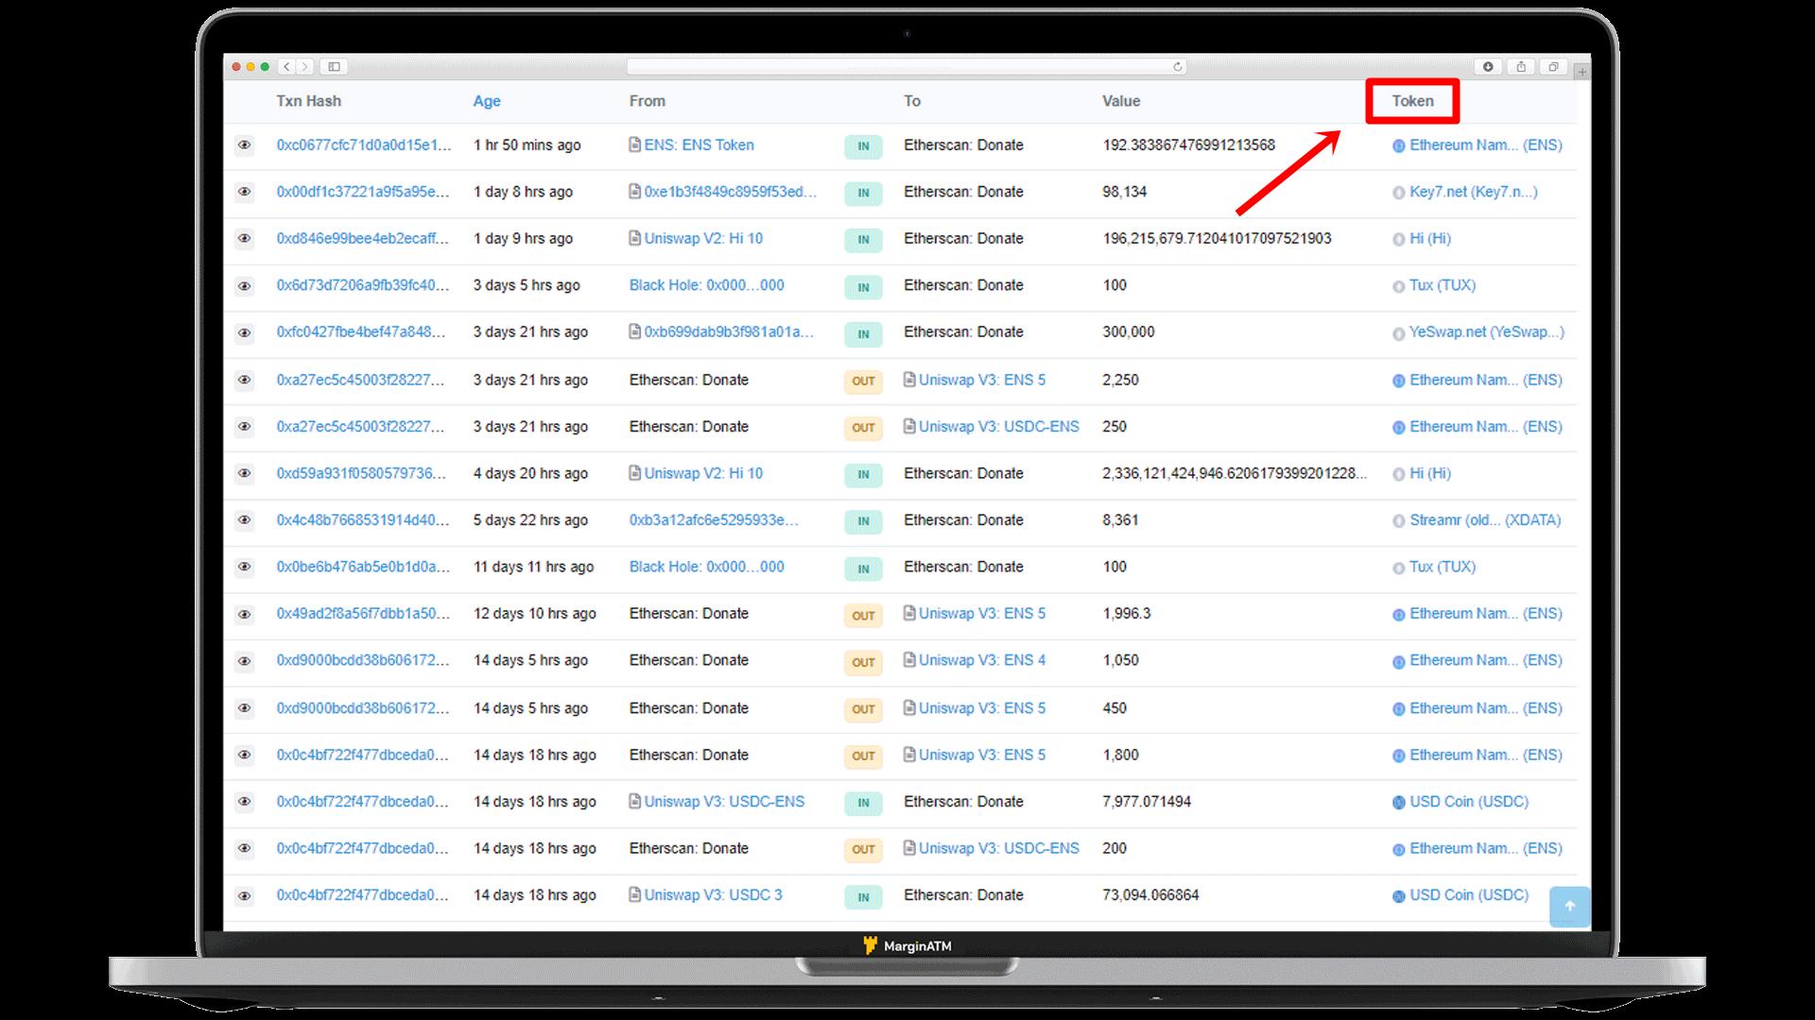Click the Value column header
1815x1020 pixels.
(x=1121, y=101)
